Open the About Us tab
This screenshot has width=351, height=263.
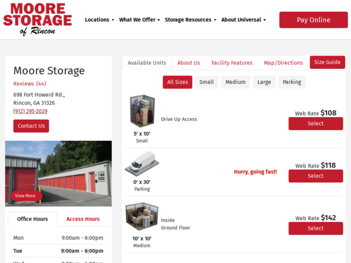click(189, 63)
